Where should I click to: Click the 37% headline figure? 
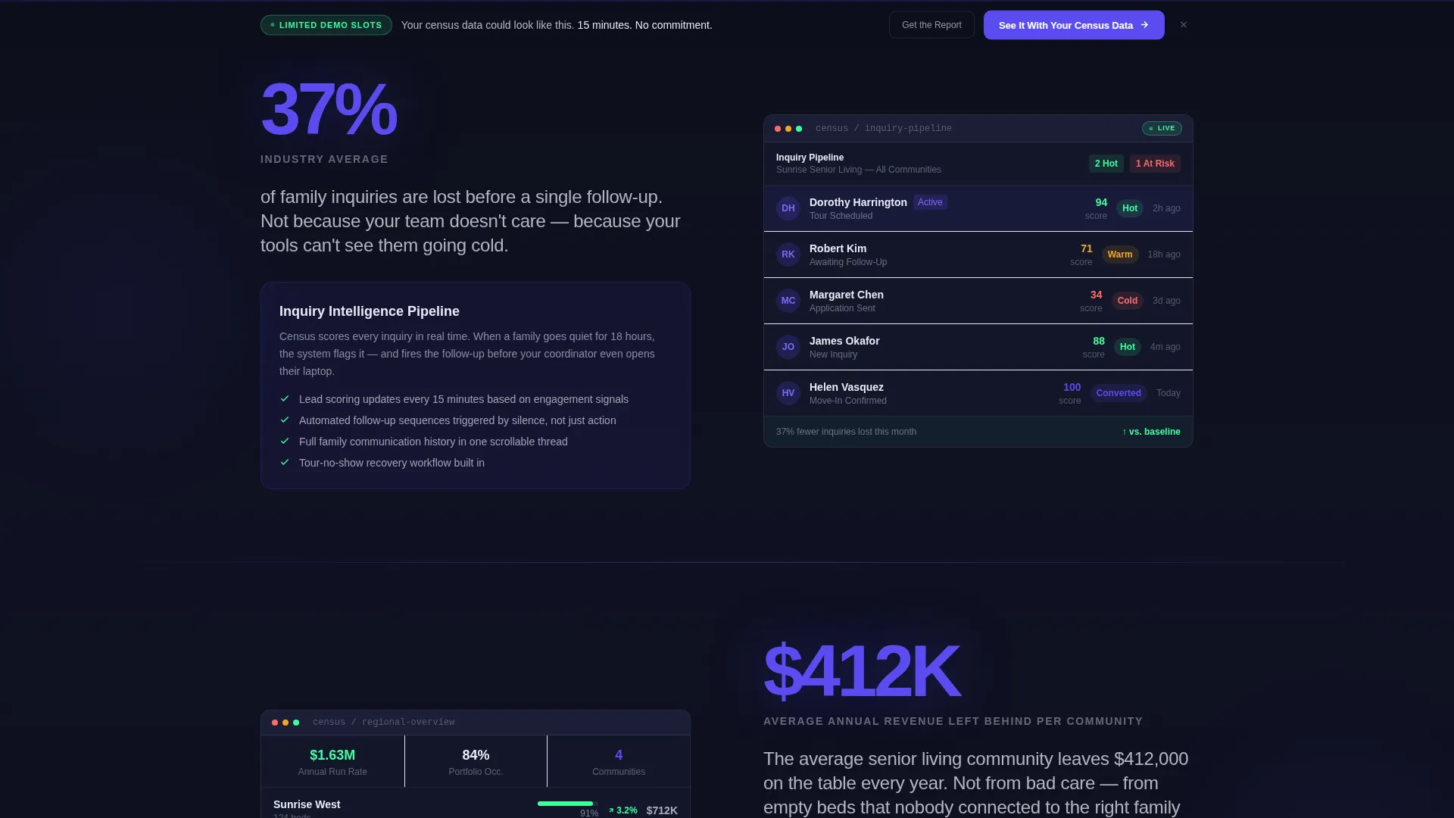coord(329,109)
